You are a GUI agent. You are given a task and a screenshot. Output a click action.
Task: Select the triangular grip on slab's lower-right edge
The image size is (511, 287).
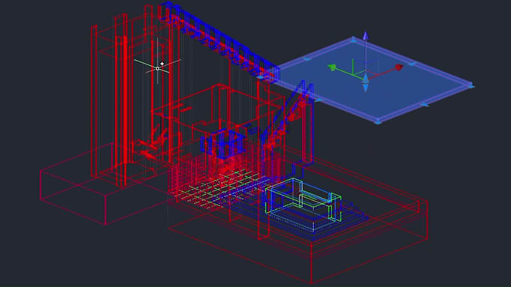pos(424,105)
